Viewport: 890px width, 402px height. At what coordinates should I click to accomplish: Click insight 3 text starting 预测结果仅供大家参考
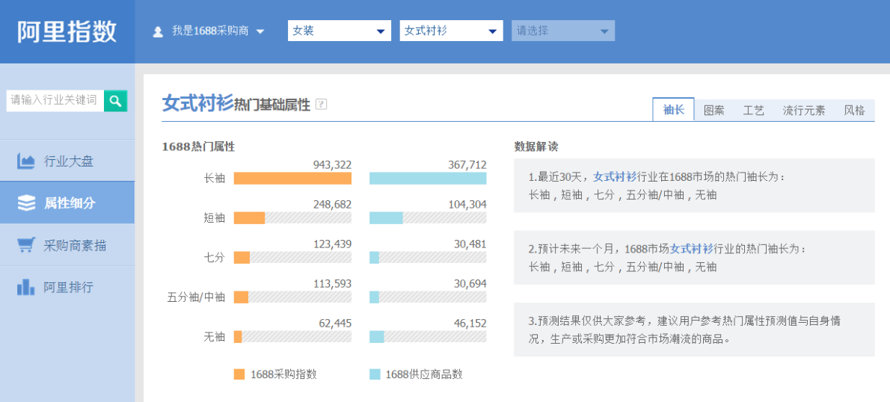684,330
